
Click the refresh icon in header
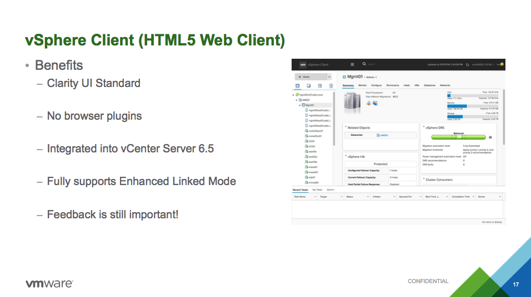pos(467,65)
